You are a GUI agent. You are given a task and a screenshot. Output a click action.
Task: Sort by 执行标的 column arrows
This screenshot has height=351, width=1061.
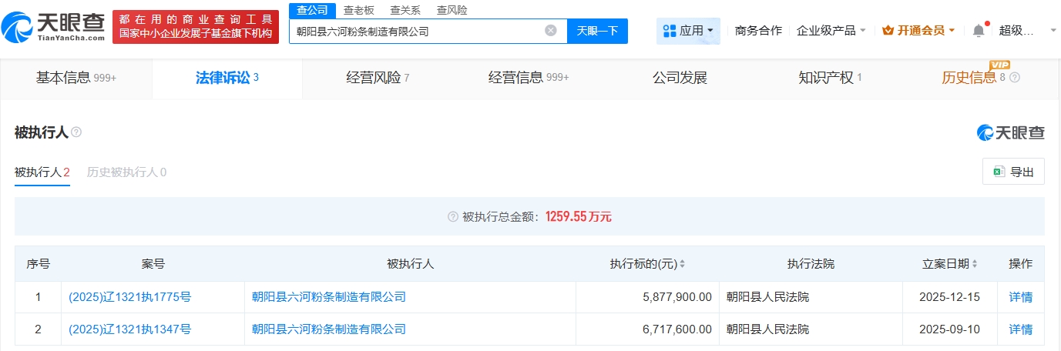point(682,264)
